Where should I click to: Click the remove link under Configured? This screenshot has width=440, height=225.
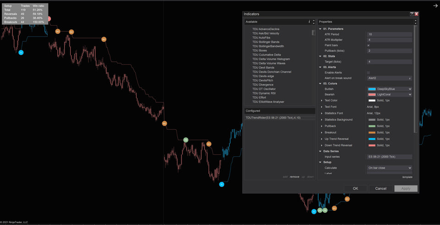(x=294, y=176)
